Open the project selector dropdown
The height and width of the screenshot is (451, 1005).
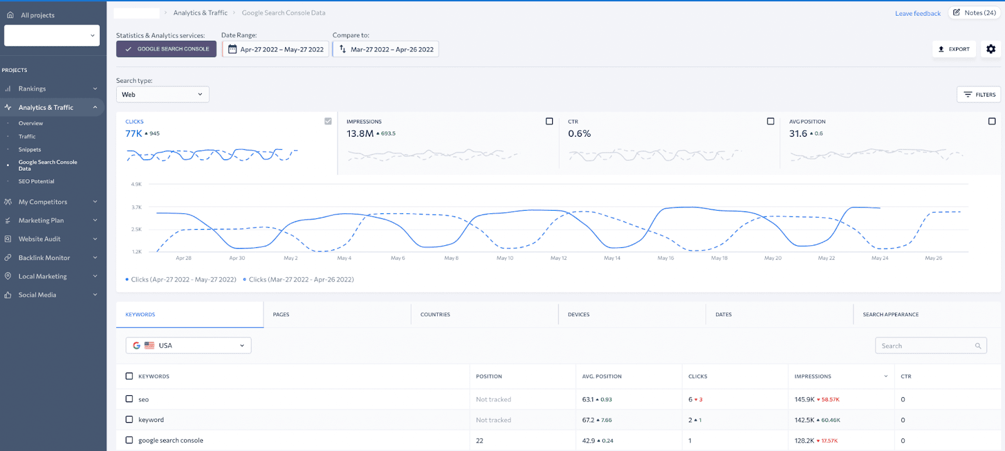[x=52, y=36]
